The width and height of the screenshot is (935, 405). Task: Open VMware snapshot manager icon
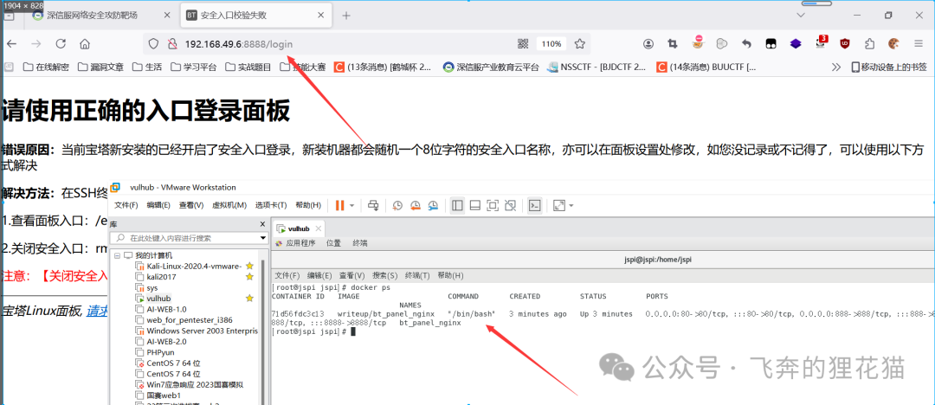[434, 205]
